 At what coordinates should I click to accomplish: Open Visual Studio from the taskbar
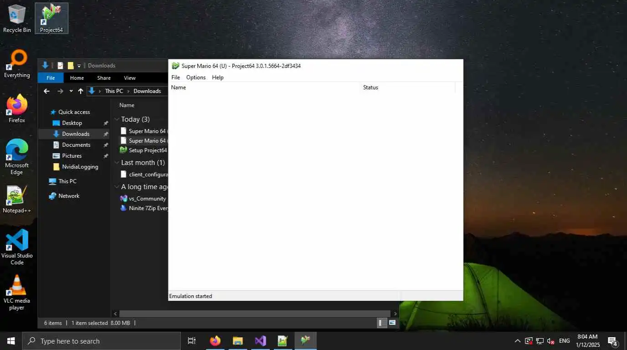pyautogui.click(x=260, y=341)
